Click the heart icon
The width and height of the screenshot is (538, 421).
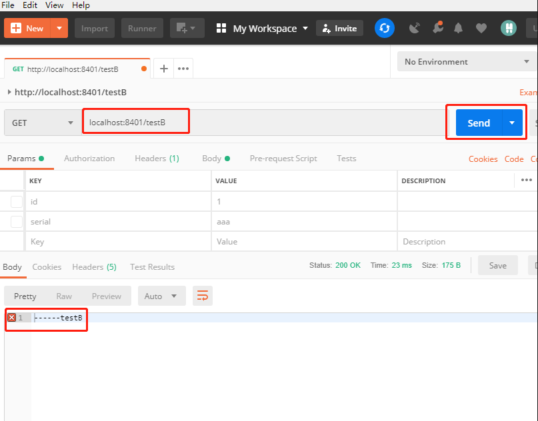pos(481,28)
